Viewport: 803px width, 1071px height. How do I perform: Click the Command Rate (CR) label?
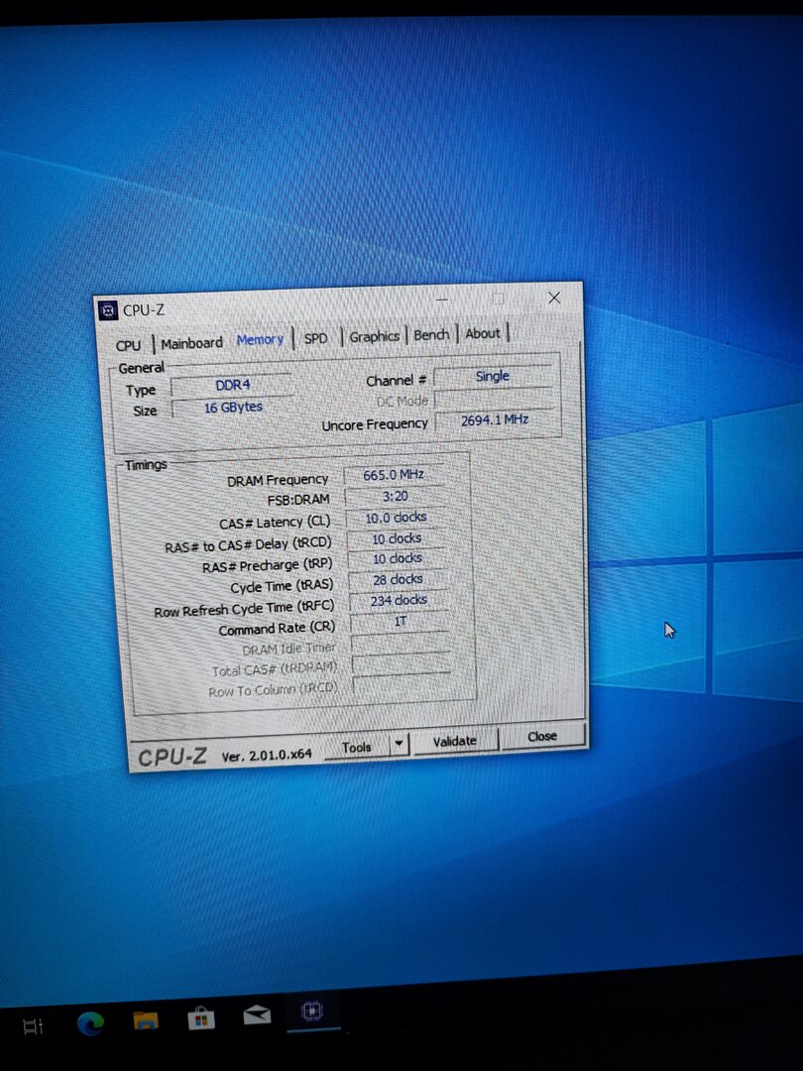point(277,629)
